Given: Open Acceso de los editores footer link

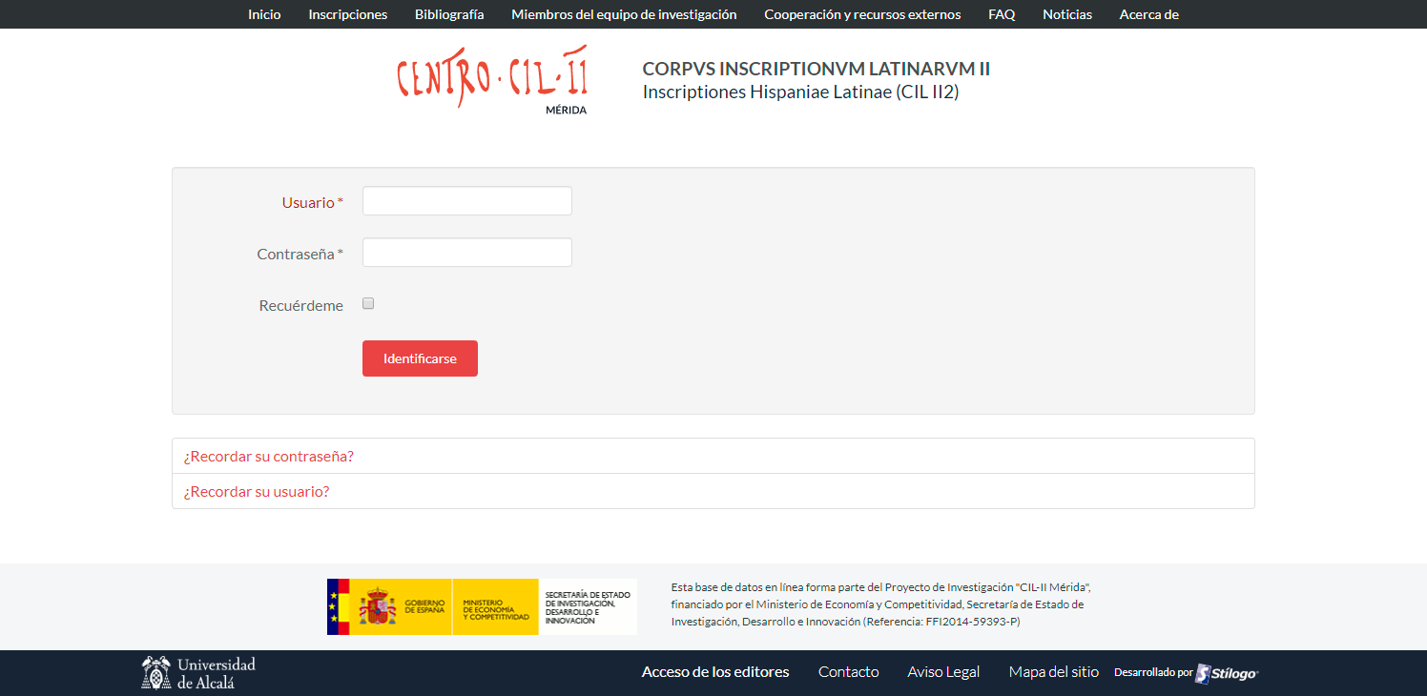Looking at the screenshot, I should pyautogui.click(x=715, y=672).
